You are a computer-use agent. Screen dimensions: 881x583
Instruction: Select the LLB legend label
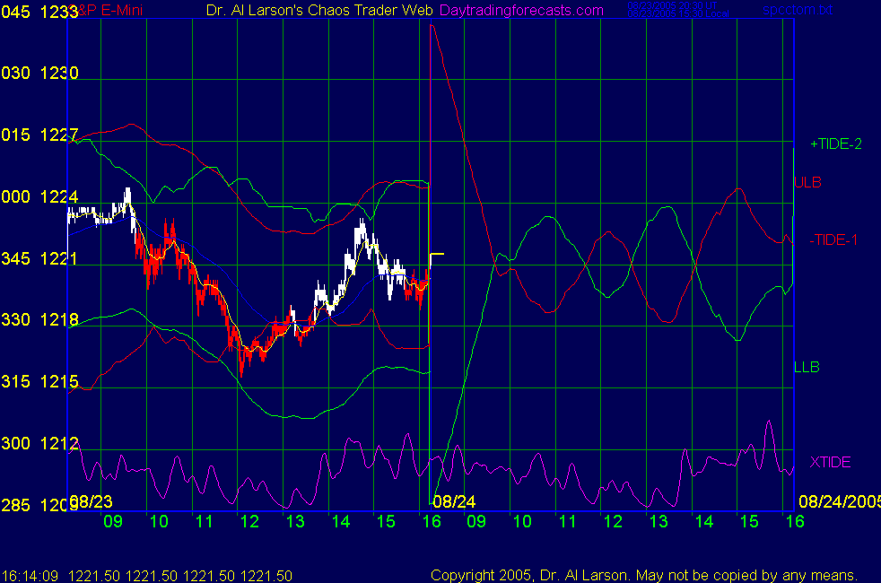coord(807,367)
